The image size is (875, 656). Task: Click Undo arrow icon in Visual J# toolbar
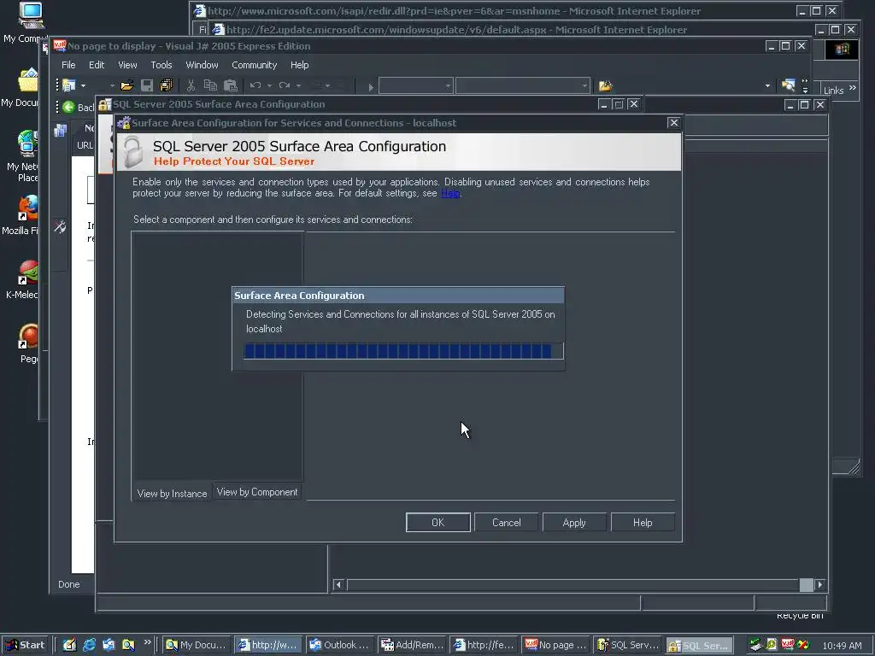pyautogui.click(x=255, y=85)
